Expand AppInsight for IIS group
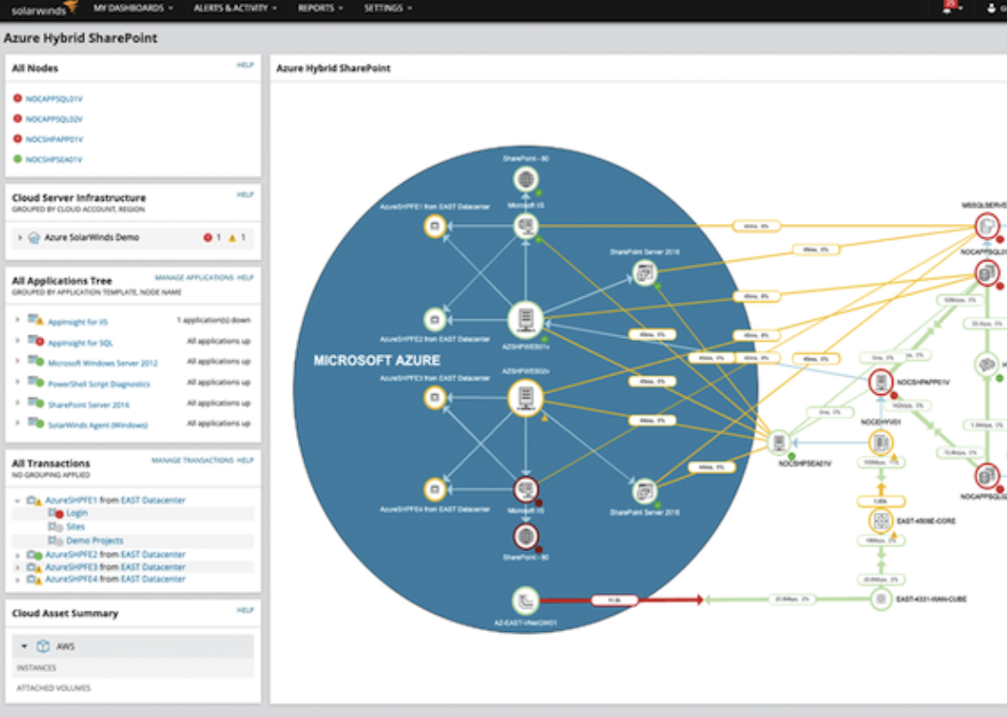This screenshot has width=1007, height=717. click(18, 319)
